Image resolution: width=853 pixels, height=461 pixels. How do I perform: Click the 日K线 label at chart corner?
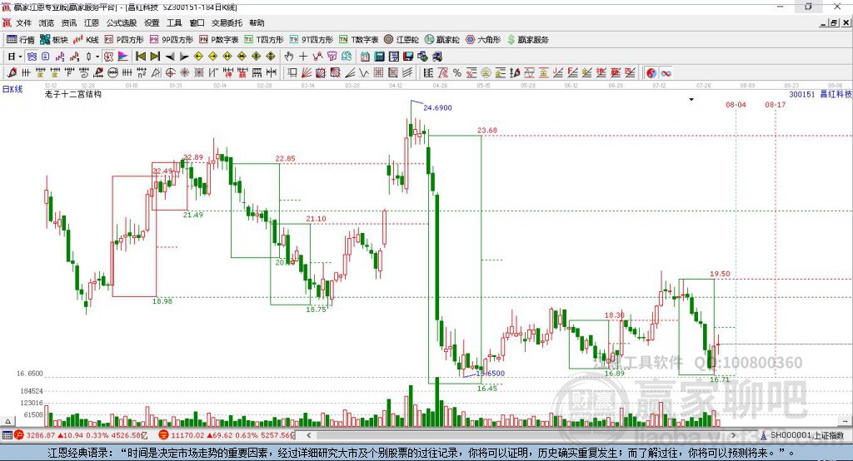12,89
